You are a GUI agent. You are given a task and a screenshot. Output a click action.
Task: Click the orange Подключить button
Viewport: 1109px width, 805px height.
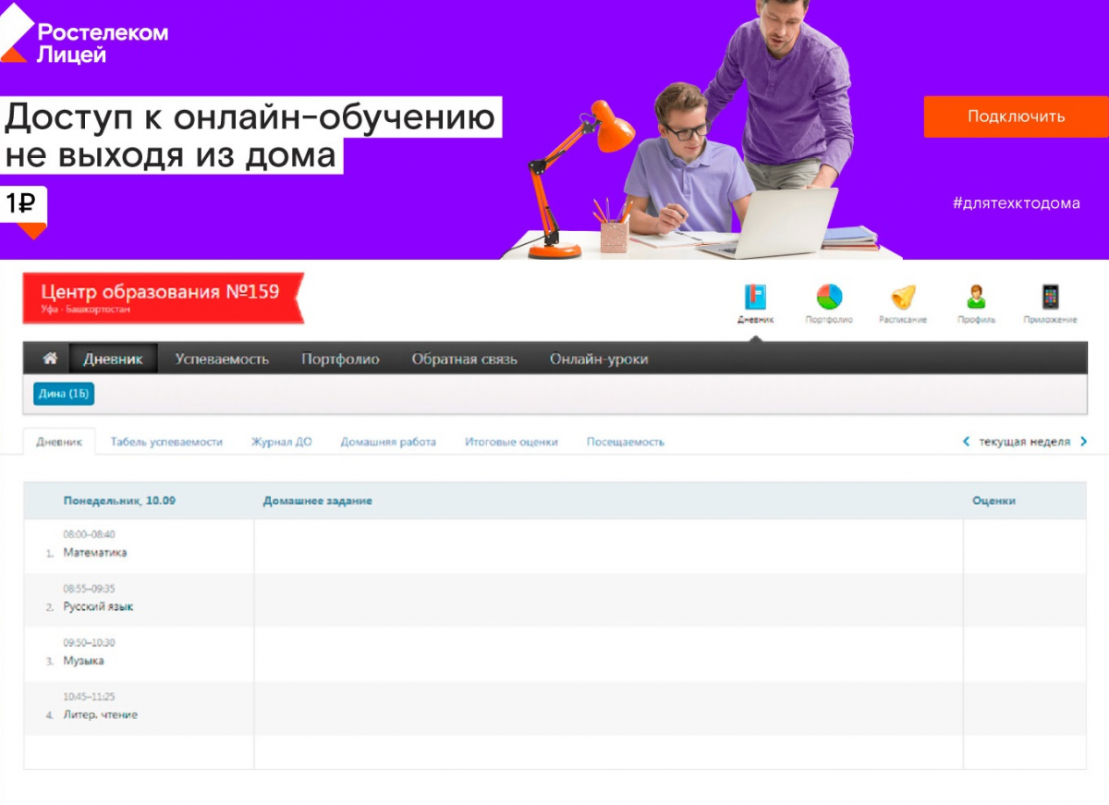(x=1016, y=116)
